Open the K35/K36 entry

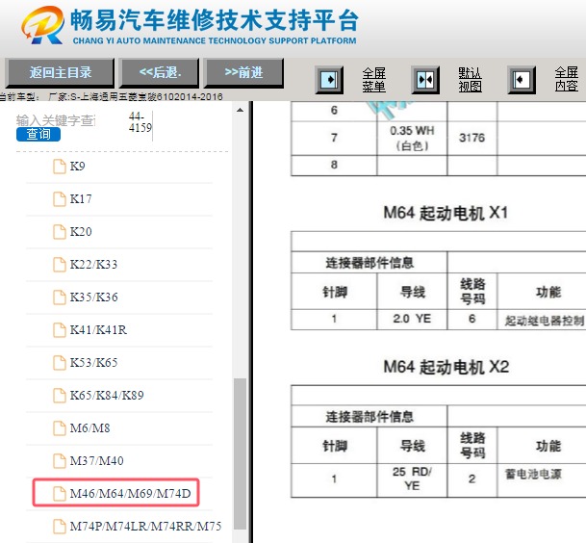[x=93, y=297]
